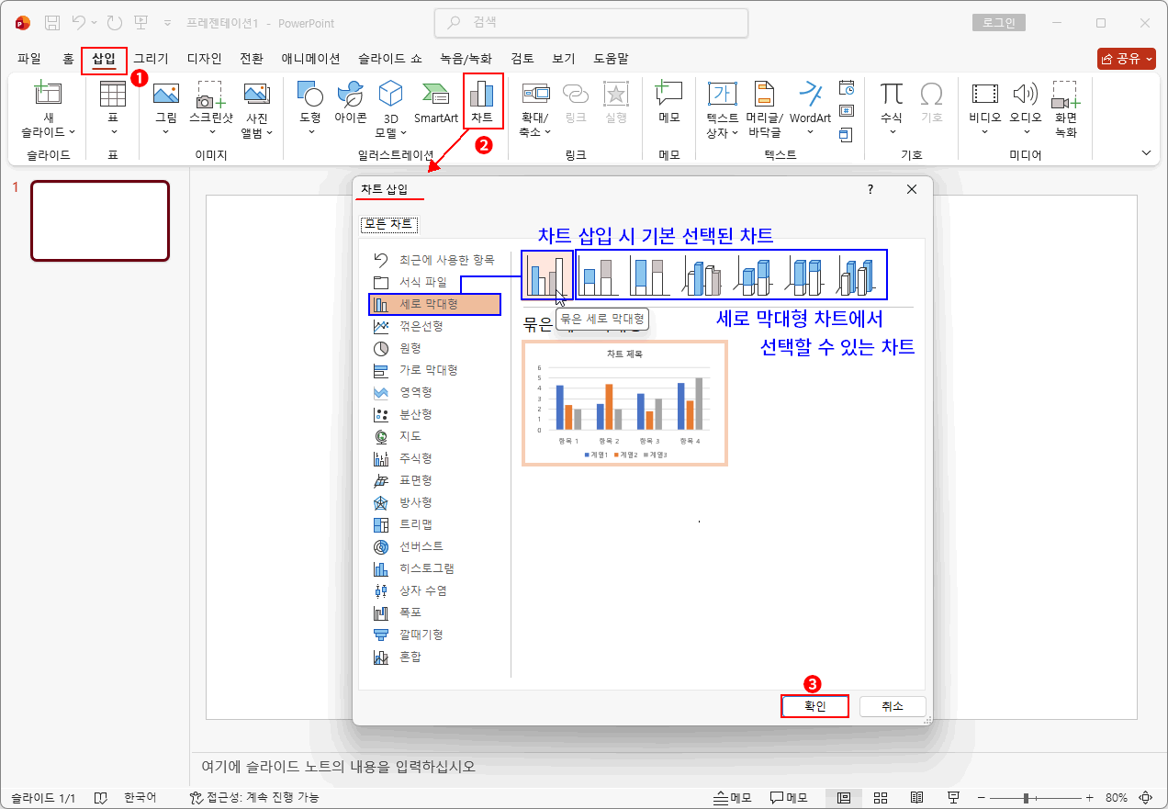Click the 확인 button
Screen dimensions: 1168x809
[x=814, y=706]
